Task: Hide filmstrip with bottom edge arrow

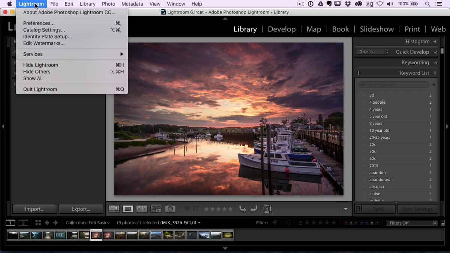Action: 225,249
